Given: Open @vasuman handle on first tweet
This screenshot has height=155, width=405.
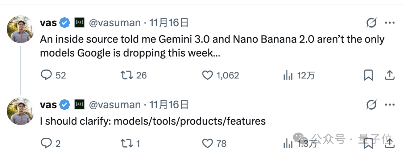Looking at the screenshot, I should [114, 23].
